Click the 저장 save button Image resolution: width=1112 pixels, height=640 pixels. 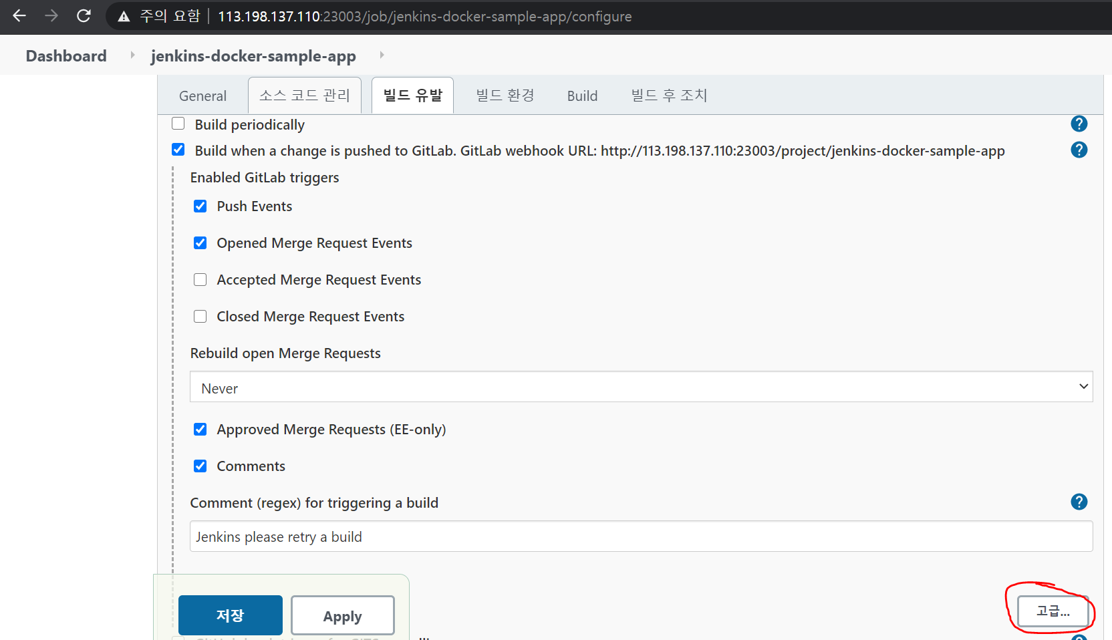click(231, 615)
